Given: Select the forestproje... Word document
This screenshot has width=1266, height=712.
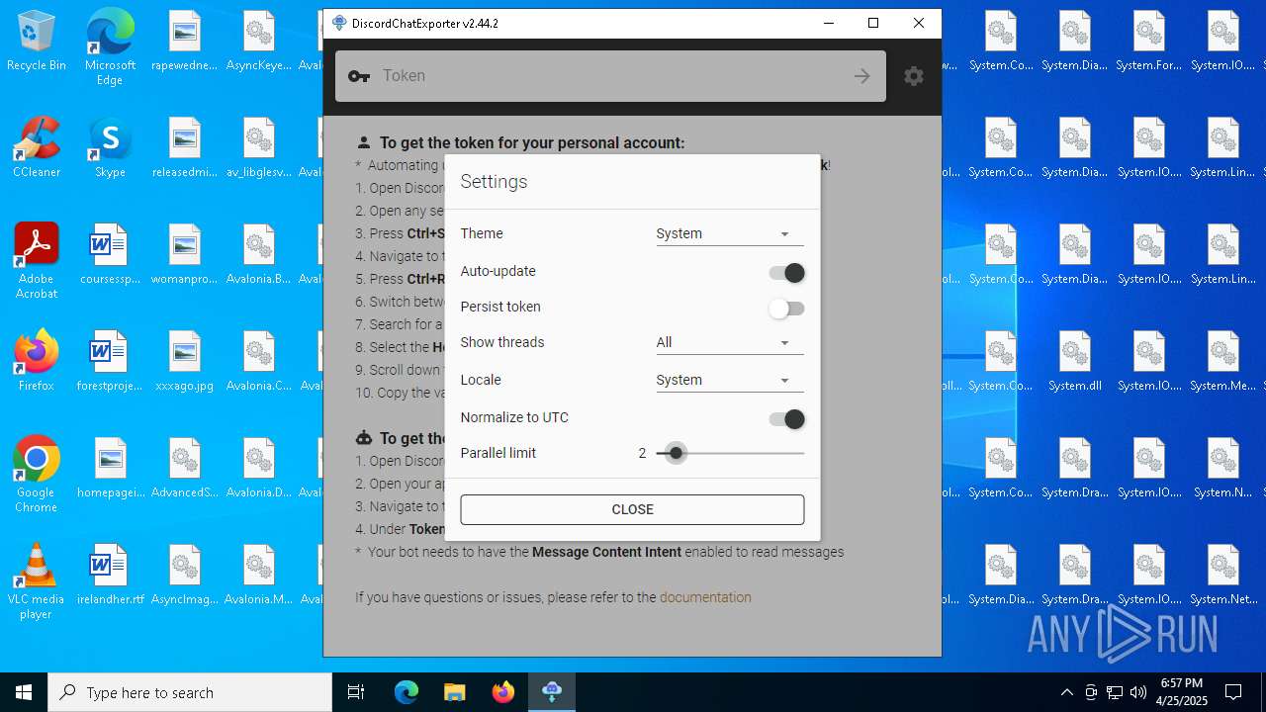Looking at the screenshot, I should [x=110, y=361].
